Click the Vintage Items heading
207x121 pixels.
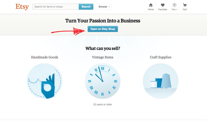(x=102, y=57)
